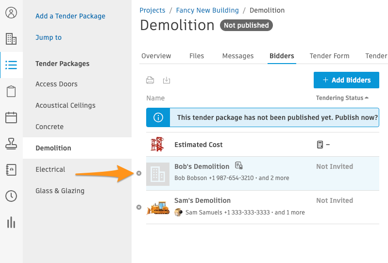388x263 pixels.
Task: Click the Estimated Cost calculator icon
Action: pyautogui.click(x=320, y=145)
